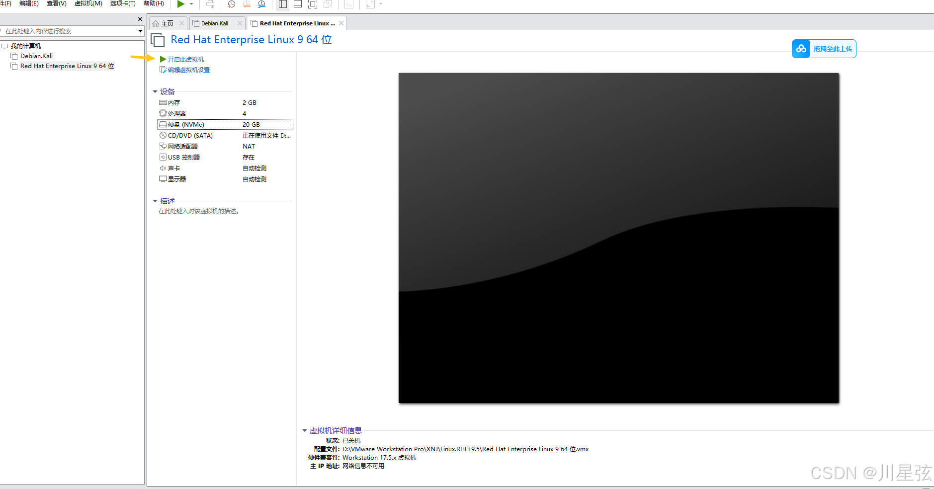Open the snapshot manager icon

(262, 4)
